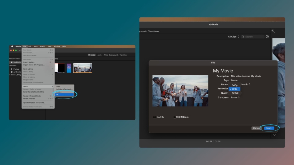Click the microphone voiceover icon
The height and width of the screenshot is (165, 294).
pyautogui.click(x=274, y=135)
